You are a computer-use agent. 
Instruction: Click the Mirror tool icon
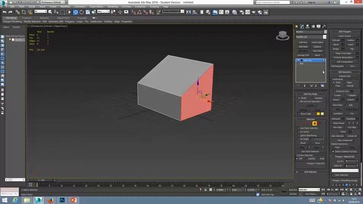[x=189, y=12]
